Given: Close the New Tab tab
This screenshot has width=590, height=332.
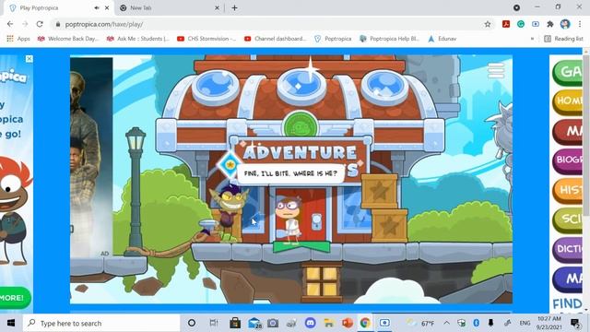Looking at the screenshot, I should click(x=217, y=7).
